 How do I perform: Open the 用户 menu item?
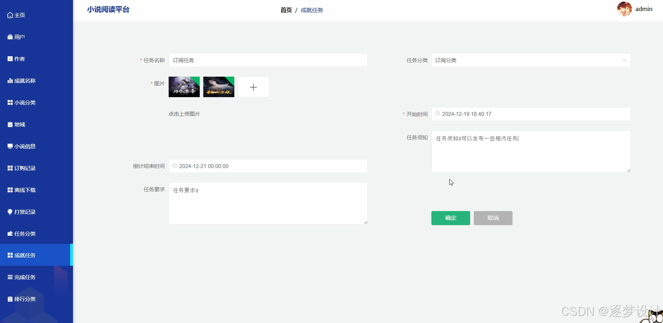(36, 37)
